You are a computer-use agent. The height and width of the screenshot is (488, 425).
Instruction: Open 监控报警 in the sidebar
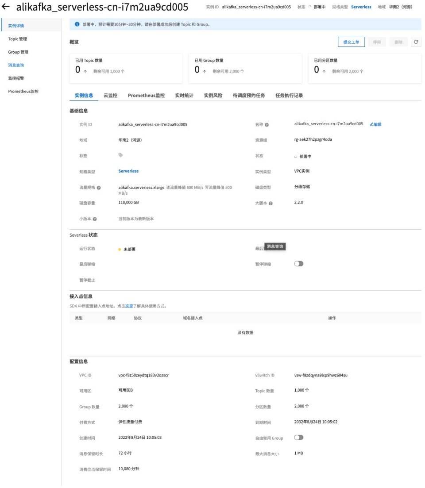pos(16,78)
